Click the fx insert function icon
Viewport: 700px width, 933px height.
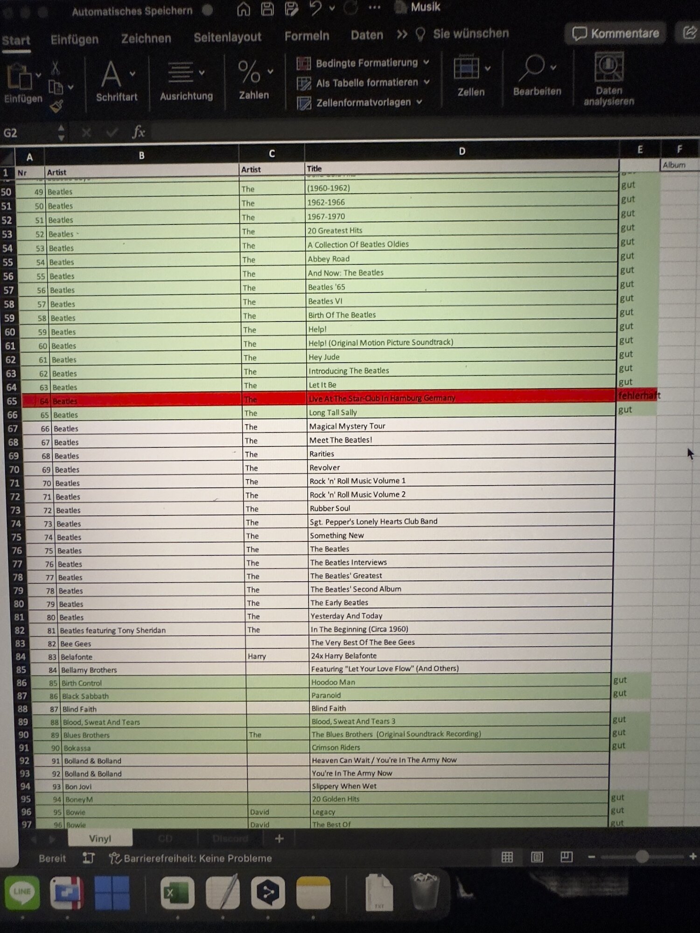pos(139,132)
